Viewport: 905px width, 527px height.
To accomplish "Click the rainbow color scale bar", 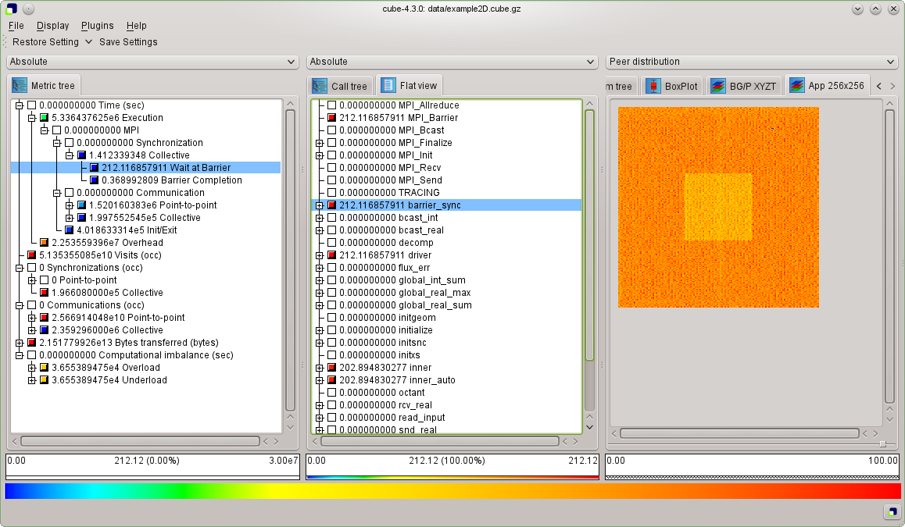I will pyautogui.click(x=452, y=491).
